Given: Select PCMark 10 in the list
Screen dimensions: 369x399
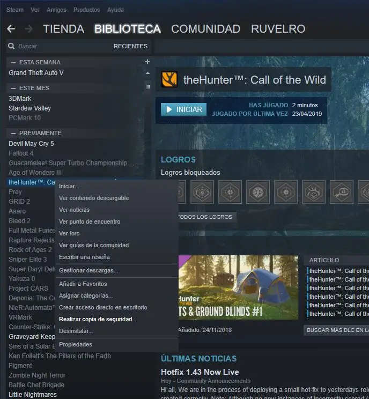Looking at the screenshot, I should pos(25,118).
